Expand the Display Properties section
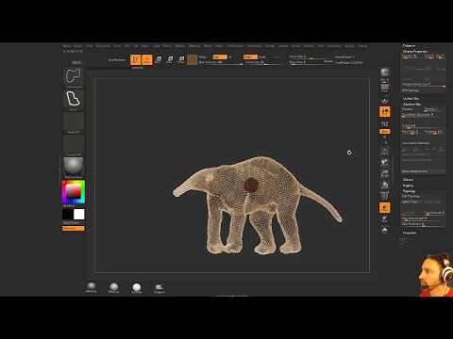Screen dimensions: 453x339 tap(415, 51)
